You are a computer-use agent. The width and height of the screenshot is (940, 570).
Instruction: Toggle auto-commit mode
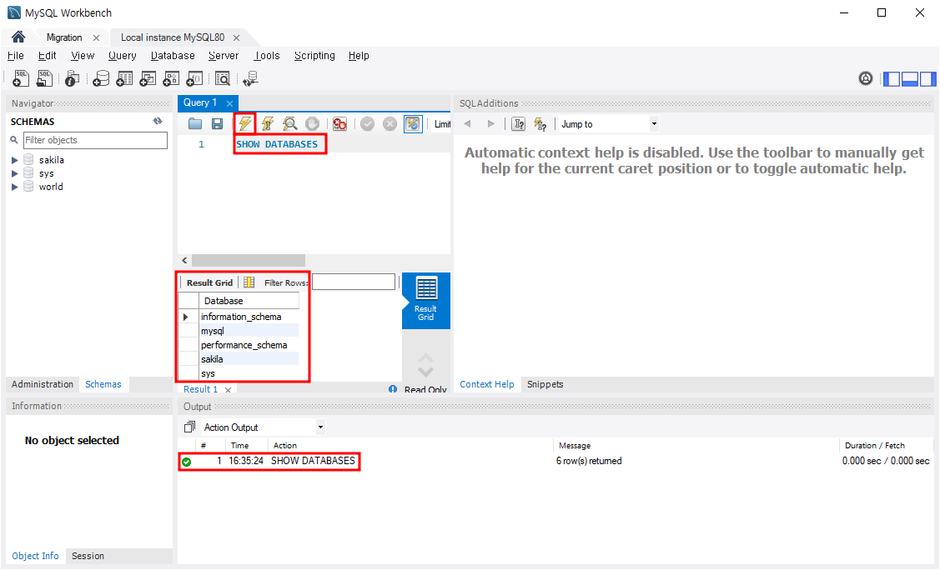pos(413,124)
